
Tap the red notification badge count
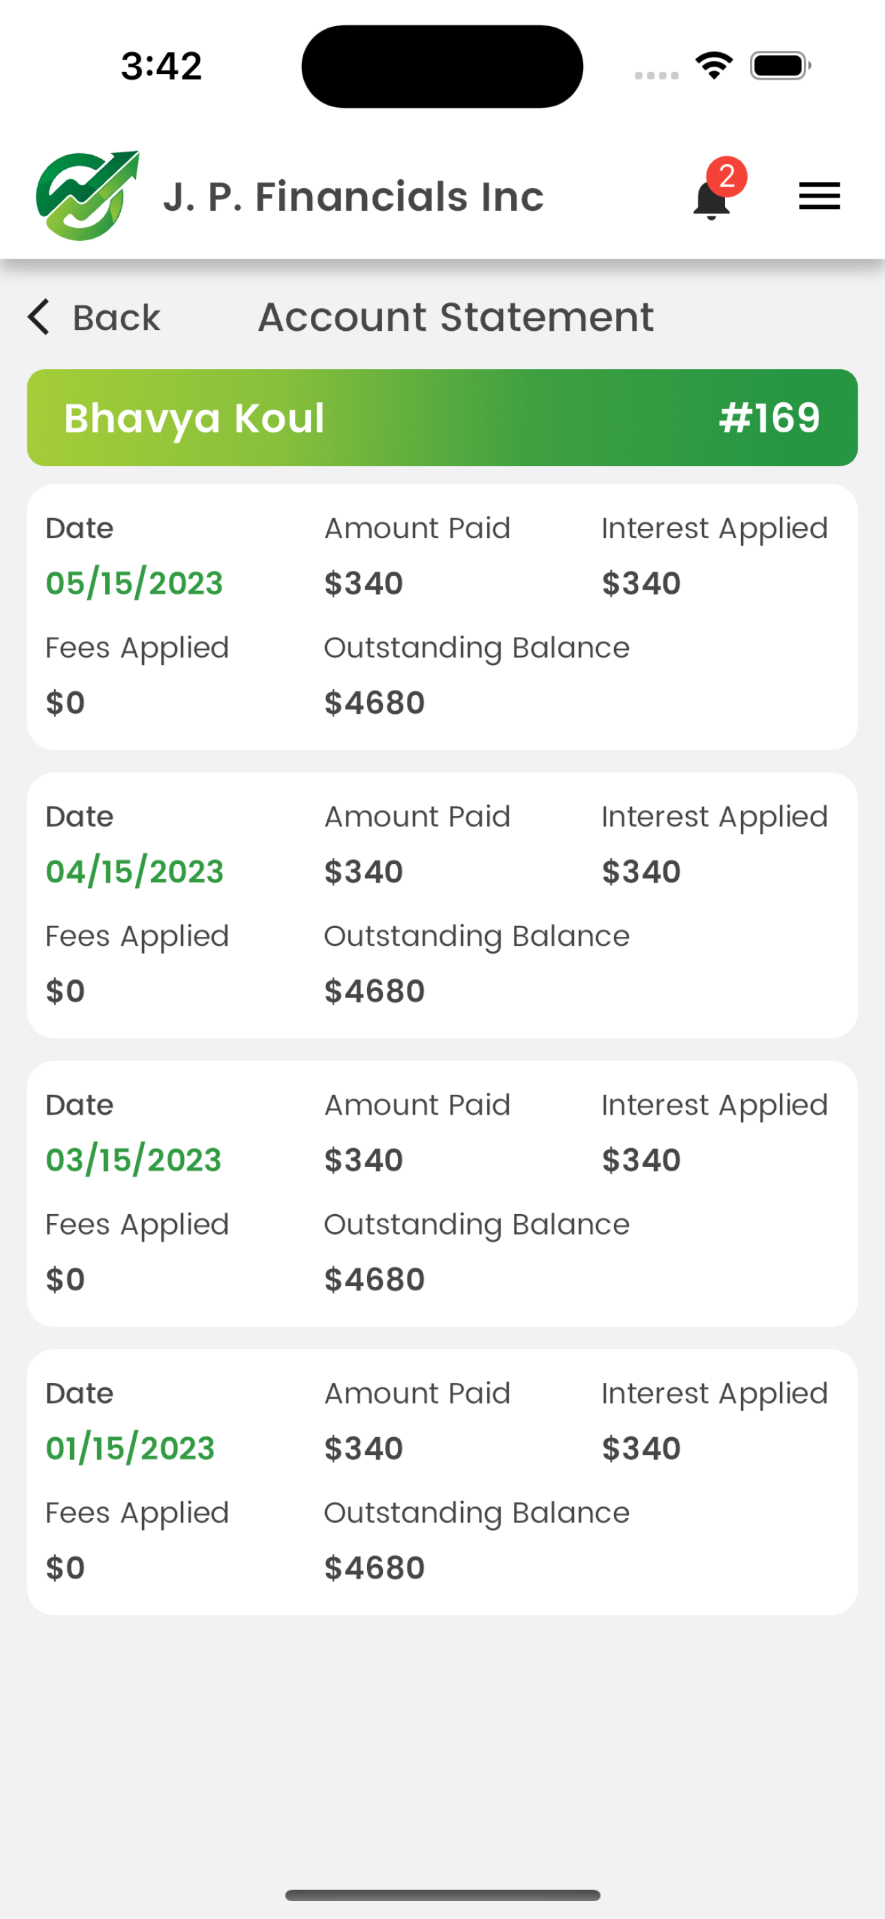click(x=727, y=176)
